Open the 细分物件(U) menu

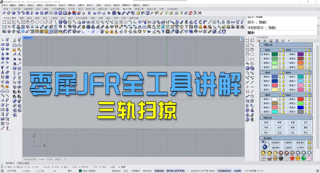point(51,5)
